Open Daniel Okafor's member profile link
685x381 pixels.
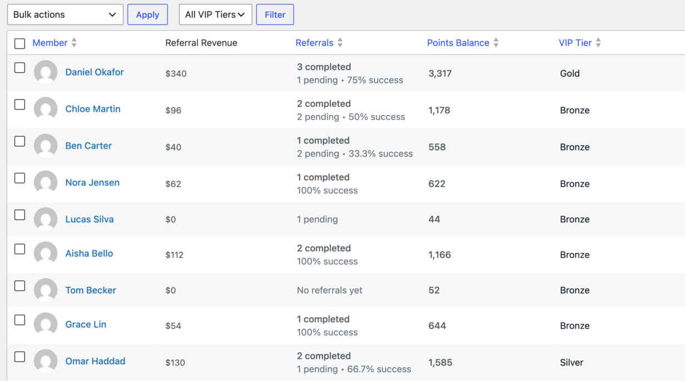[95, 72]
